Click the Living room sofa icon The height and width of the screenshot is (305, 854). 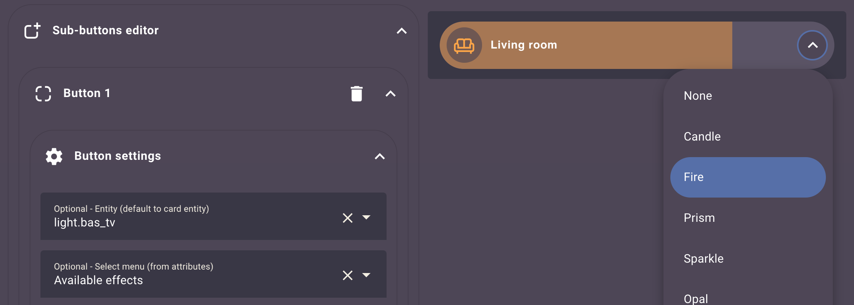pos(464,45)
